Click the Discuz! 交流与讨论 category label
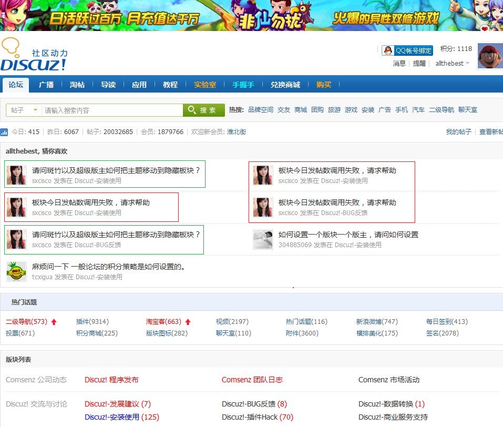The height and width of the screenshot is (427, 503). coord(37,404)
